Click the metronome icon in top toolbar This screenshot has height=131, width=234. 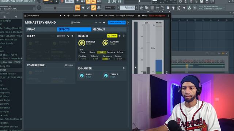78,1
